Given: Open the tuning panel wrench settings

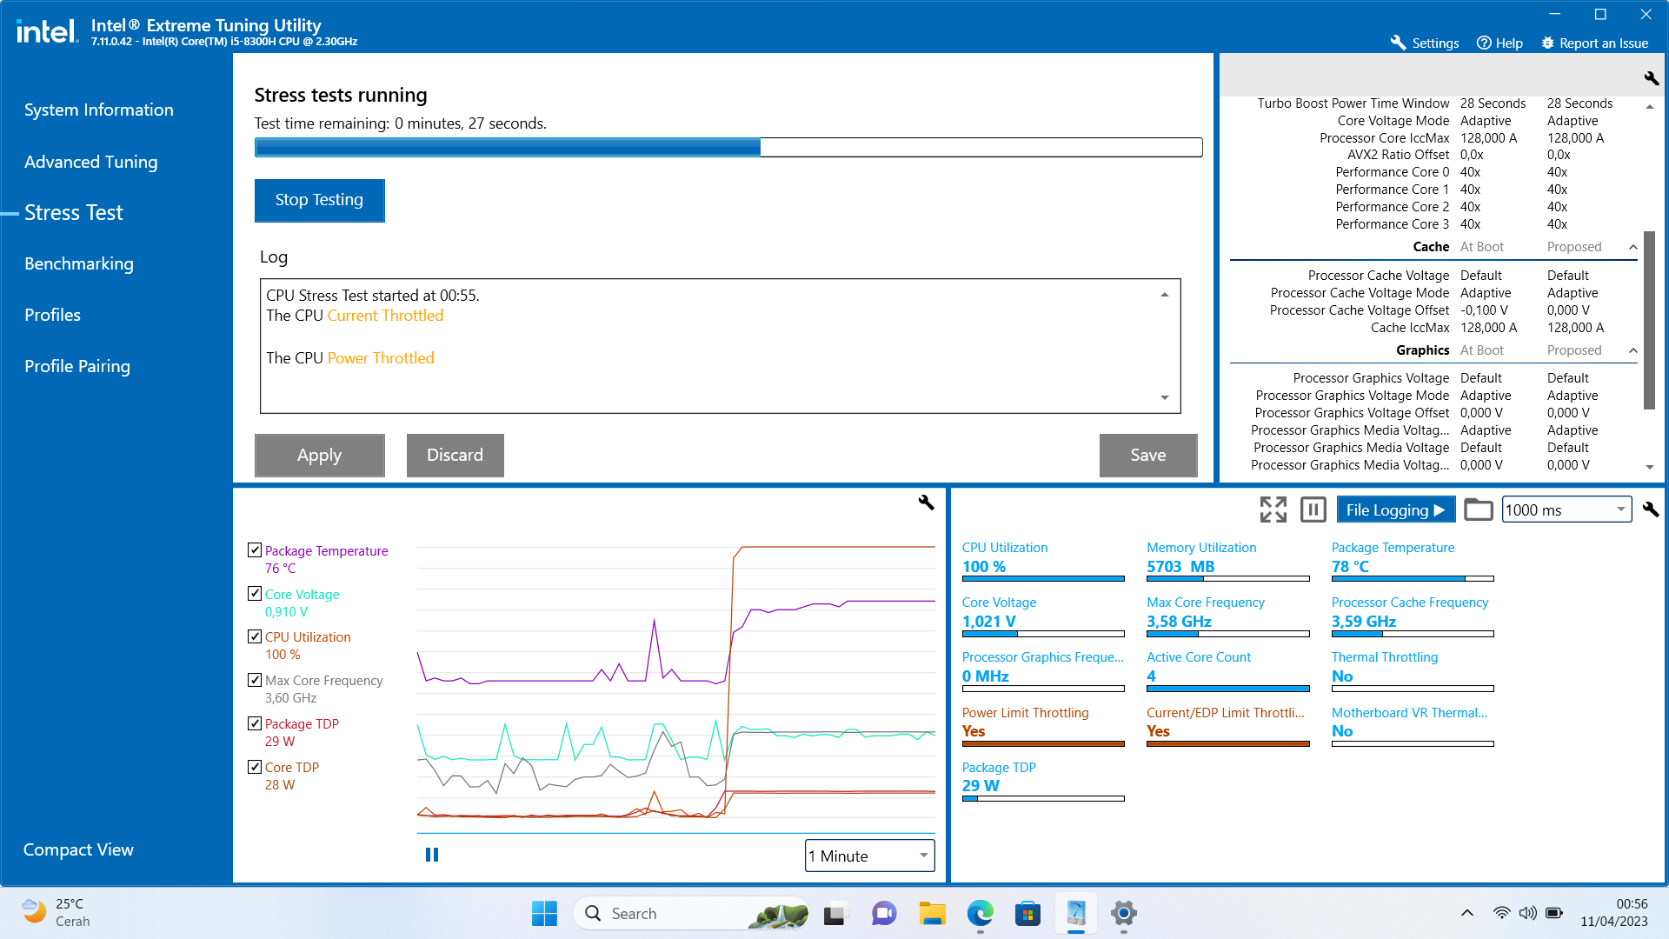Looking at the screenshot, I should click(1651, 78).
